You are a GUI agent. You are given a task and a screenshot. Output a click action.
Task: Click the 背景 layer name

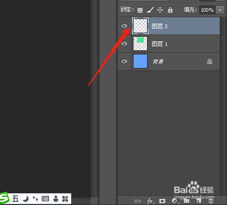pyautogui.click(x=158, y=62)
